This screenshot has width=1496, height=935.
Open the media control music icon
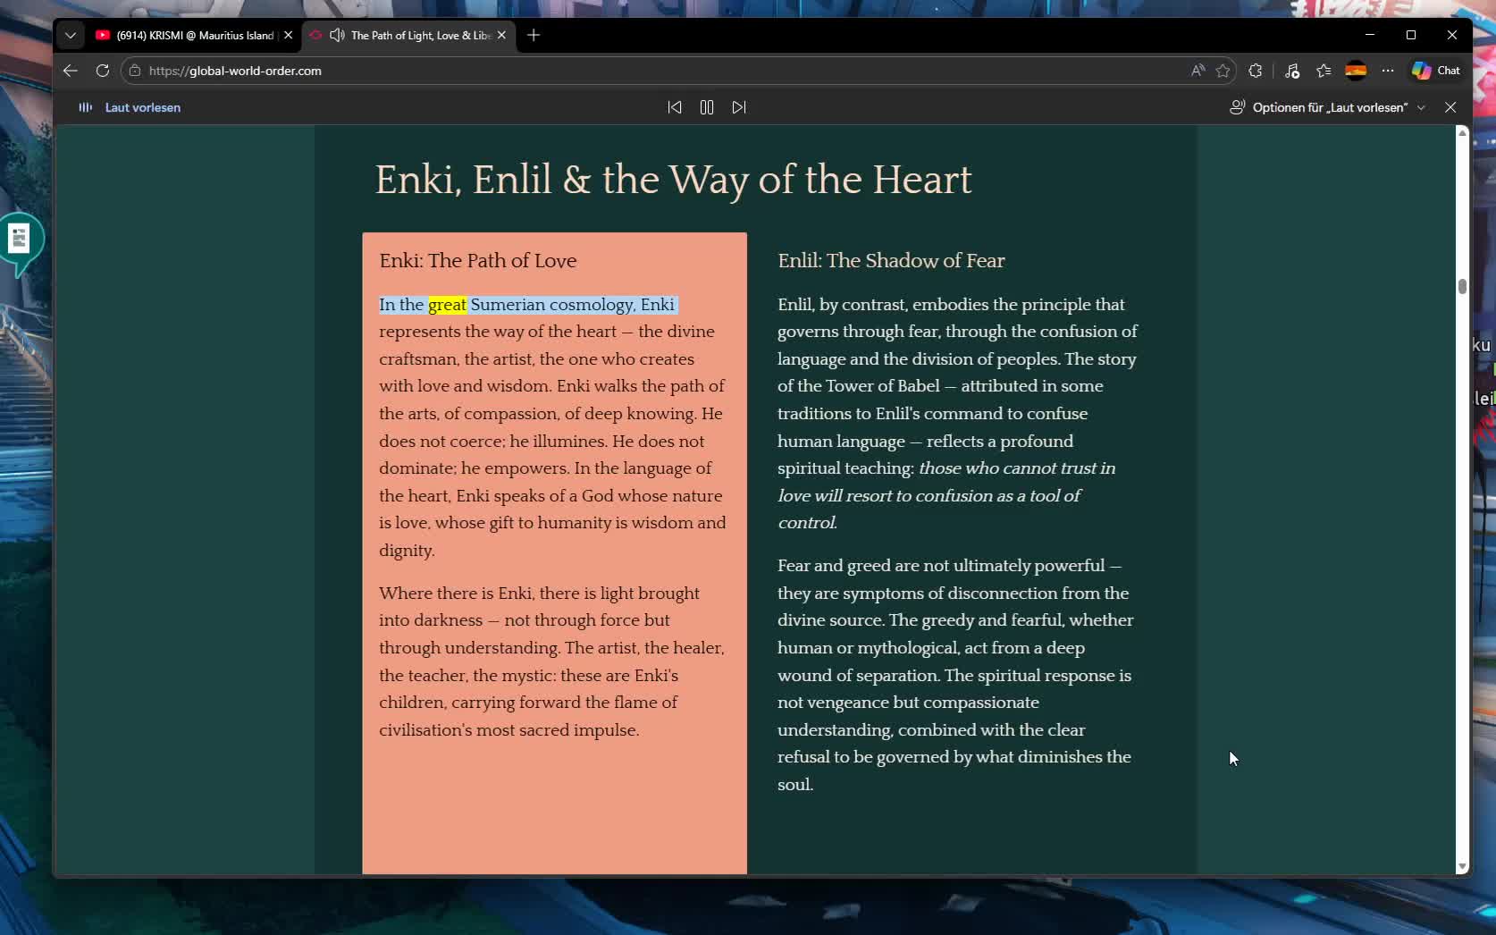[x=1292, y=71]
